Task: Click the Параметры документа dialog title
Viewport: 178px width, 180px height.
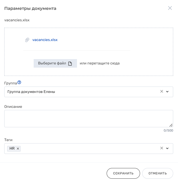Action: 30,8
